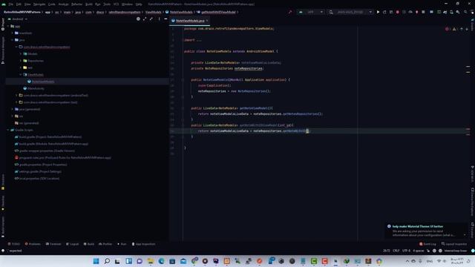Hide the Project panel with the minimize icon
The width and height of the screenshot is (475, 267).
[166, 19]
